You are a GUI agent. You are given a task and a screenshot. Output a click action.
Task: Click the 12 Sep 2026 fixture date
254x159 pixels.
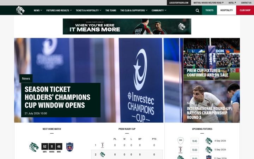(x=220, y=158)
